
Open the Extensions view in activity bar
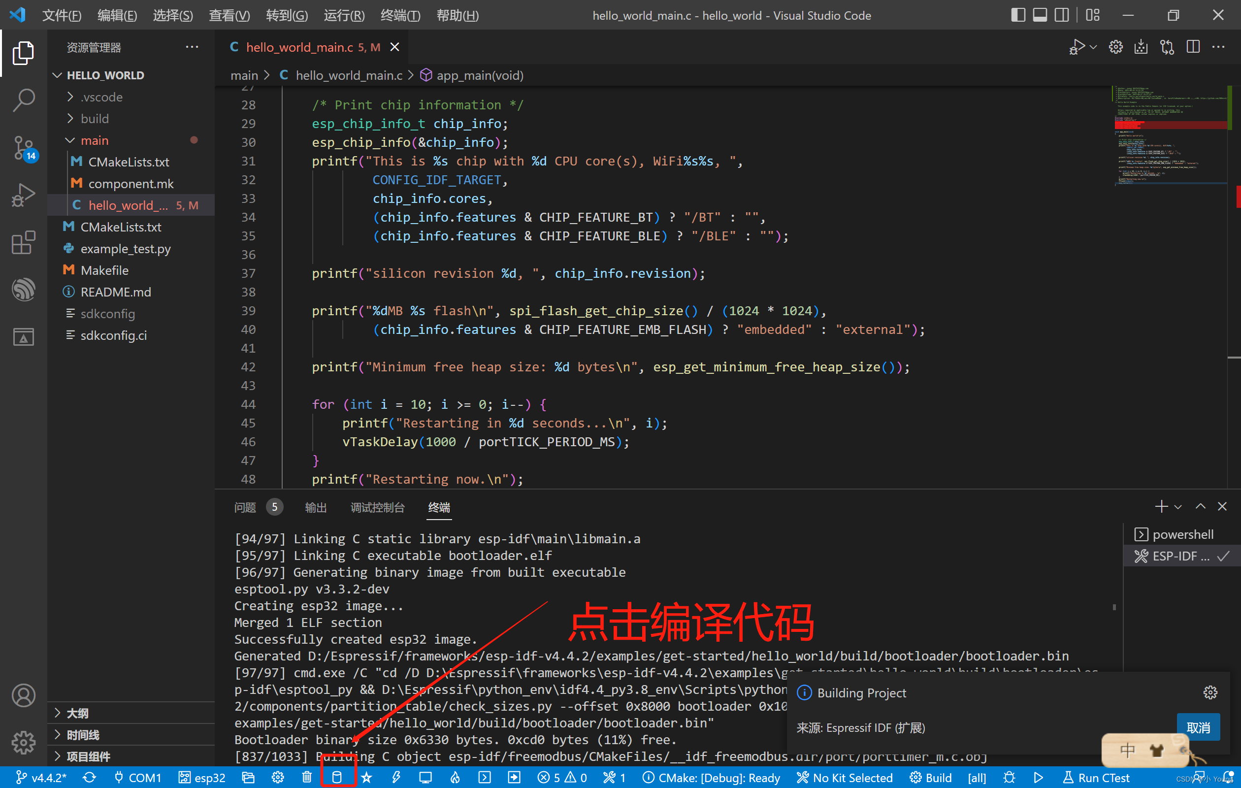click(x=23, y=242)
